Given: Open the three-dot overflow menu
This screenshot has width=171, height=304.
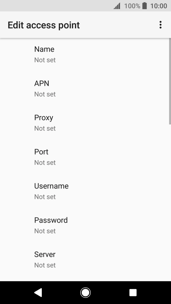Looking at the screenshot, I should pos(160,25).
